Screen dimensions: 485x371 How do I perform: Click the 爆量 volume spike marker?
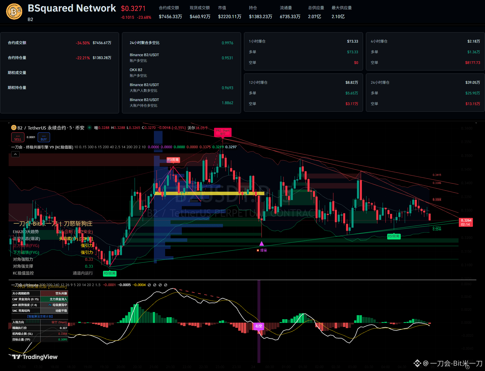point(262,250)
